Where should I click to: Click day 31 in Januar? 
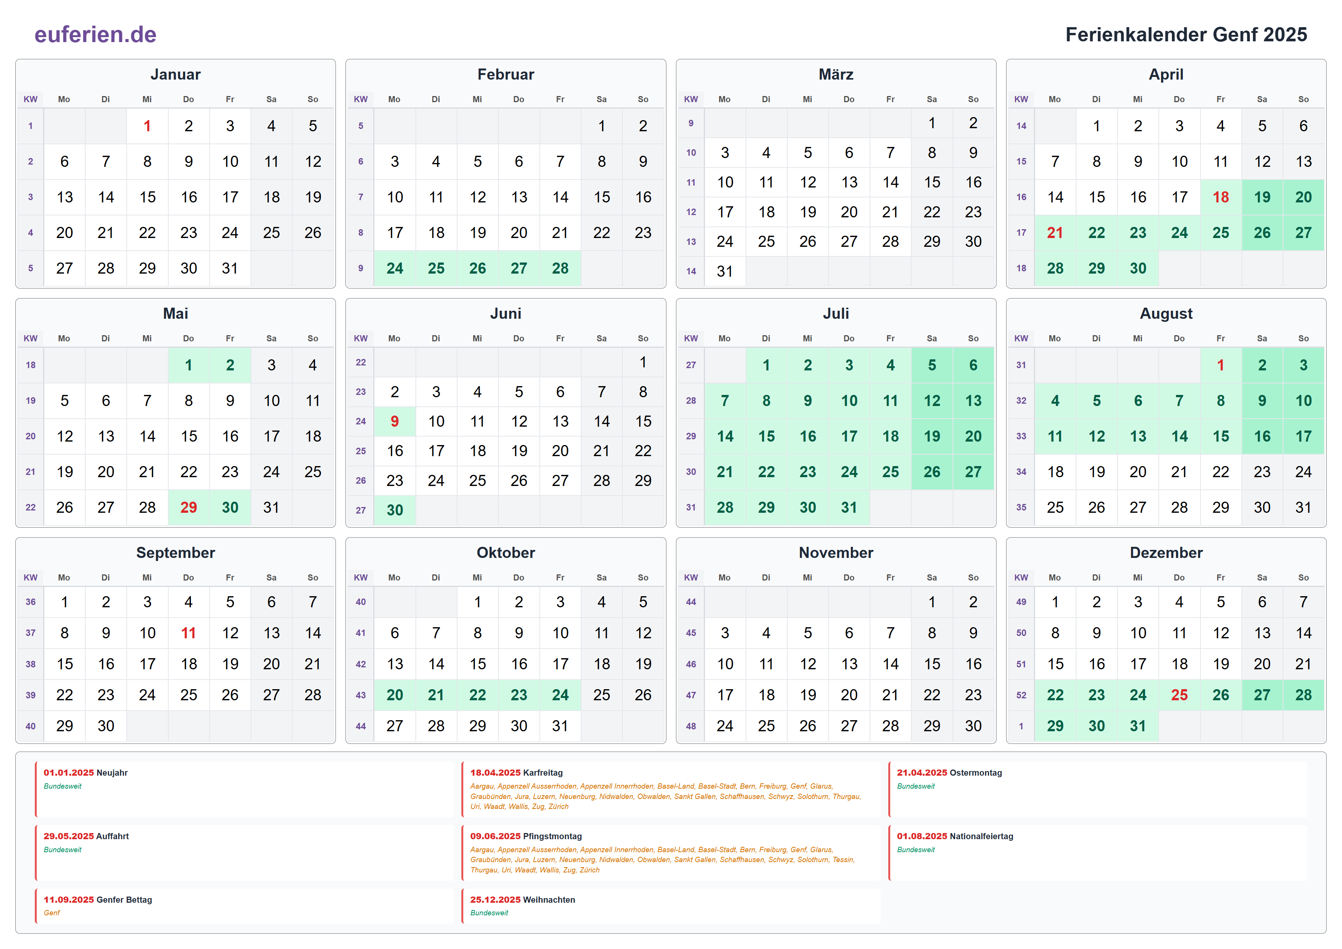coord(230,268)
